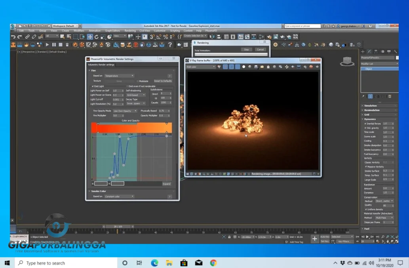
Task: Click the fire color gradient bar
Action: coord(132,127)
